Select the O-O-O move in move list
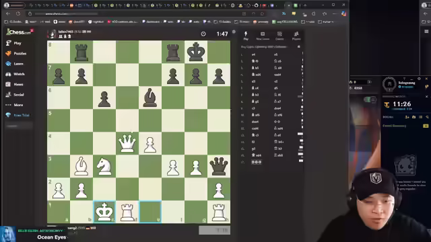 (256, 162)
